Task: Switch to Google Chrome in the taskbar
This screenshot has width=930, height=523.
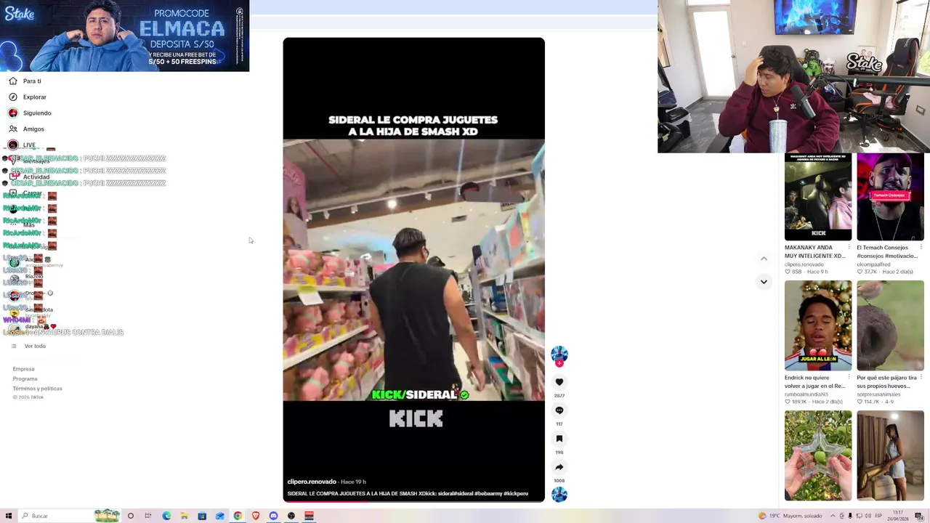Action: [238, 516]
